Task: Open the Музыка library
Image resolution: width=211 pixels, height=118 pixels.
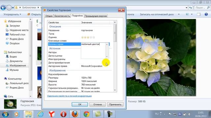Action: [x=12, y=70]
